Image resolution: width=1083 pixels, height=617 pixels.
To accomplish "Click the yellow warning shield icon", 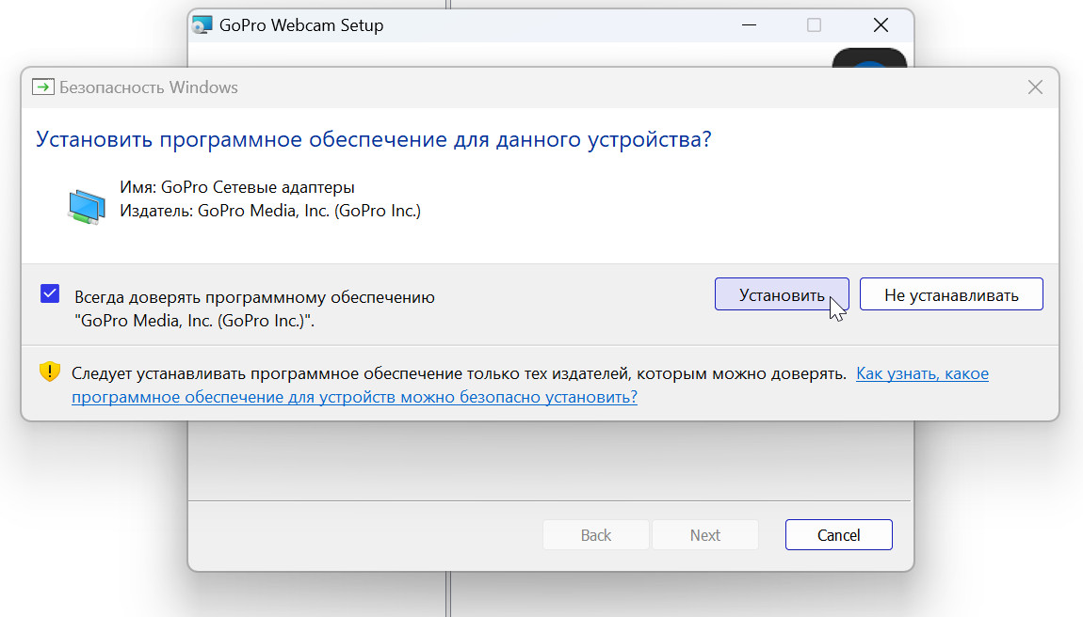I will click(50, 372).
